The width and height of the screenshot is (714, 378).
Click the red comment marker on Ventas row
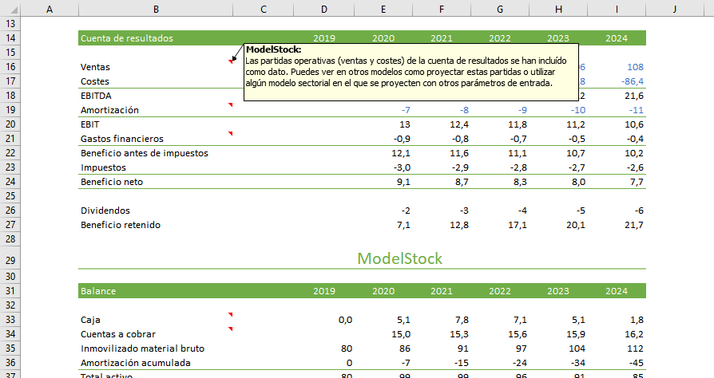(230, 61)
